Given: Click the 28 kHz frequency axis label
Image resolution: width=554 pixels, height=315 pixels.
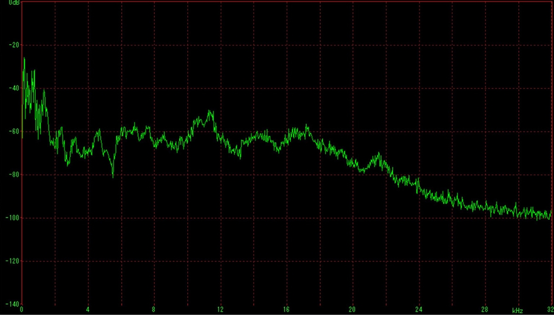Looking at the screenshot, I should 485,310.
